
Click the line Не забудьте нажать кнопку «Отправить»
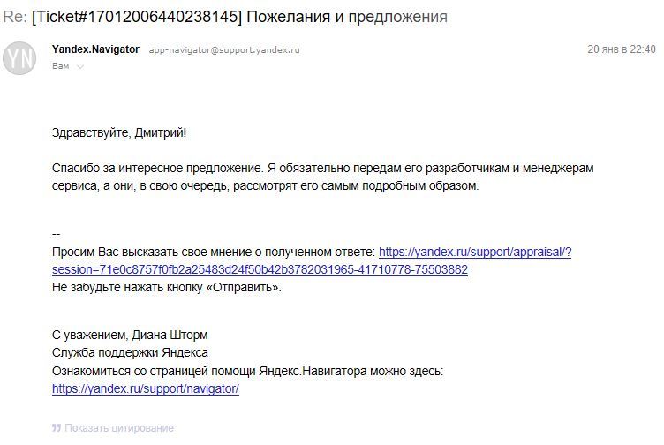point(167,288)
